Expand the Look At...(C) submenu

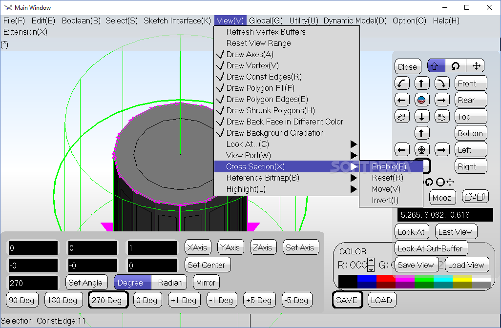pos(287,144)
